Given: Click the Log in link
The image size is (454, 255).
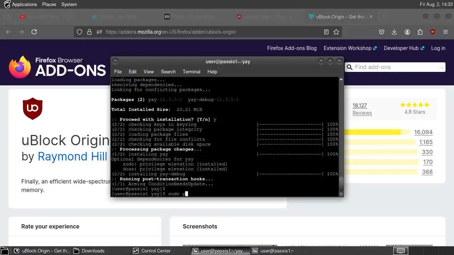Looking at the screenshot, I should pyautogui.click(x=438, y=48).
